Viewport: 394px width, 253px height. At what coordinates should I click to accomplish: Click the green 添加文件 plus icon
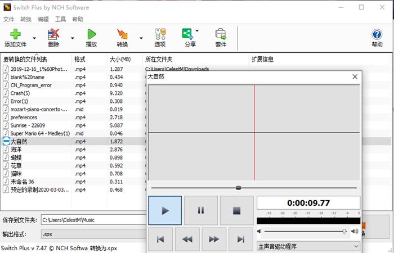pyautogui.click(x=15, y=34)
